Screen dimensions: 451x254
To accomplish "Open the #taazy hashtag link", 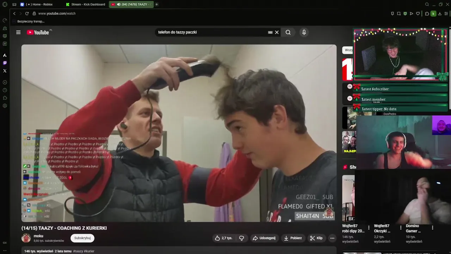I will 78,251.
